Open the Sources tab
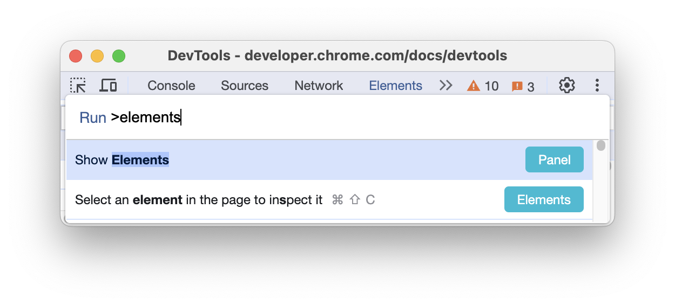The width and height of the screenshot is (675, 306). tap(245, 86)
